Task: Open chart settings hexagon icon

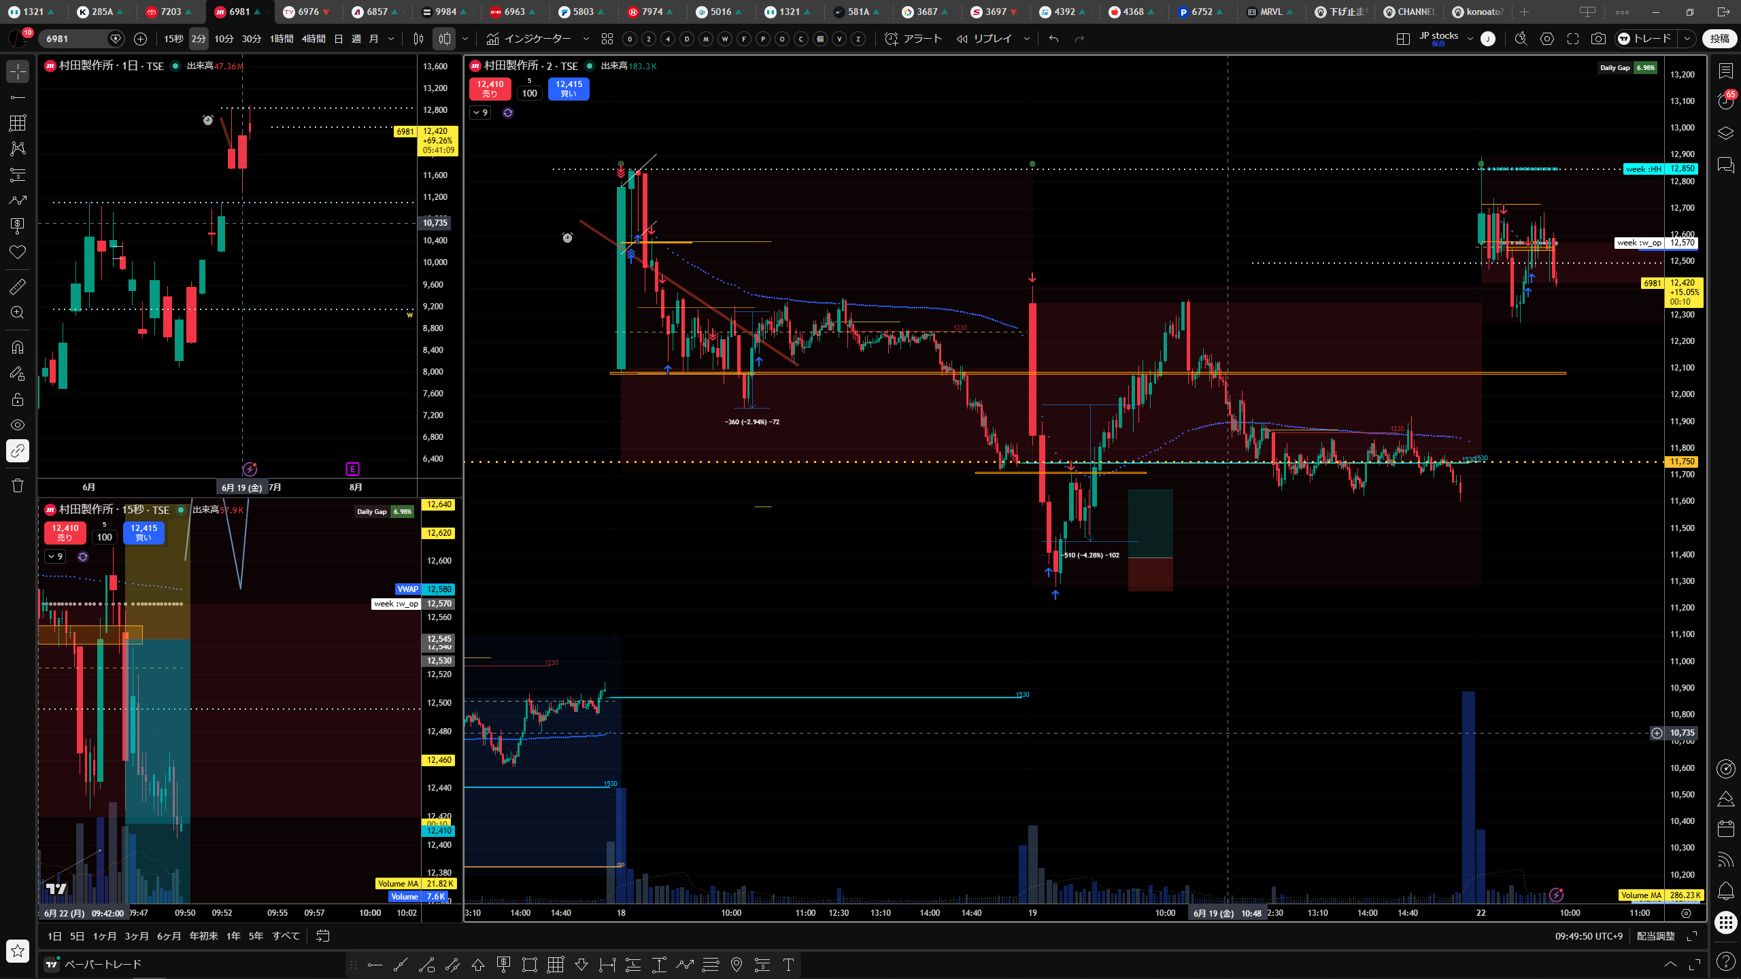Action: click(1546, 39)
